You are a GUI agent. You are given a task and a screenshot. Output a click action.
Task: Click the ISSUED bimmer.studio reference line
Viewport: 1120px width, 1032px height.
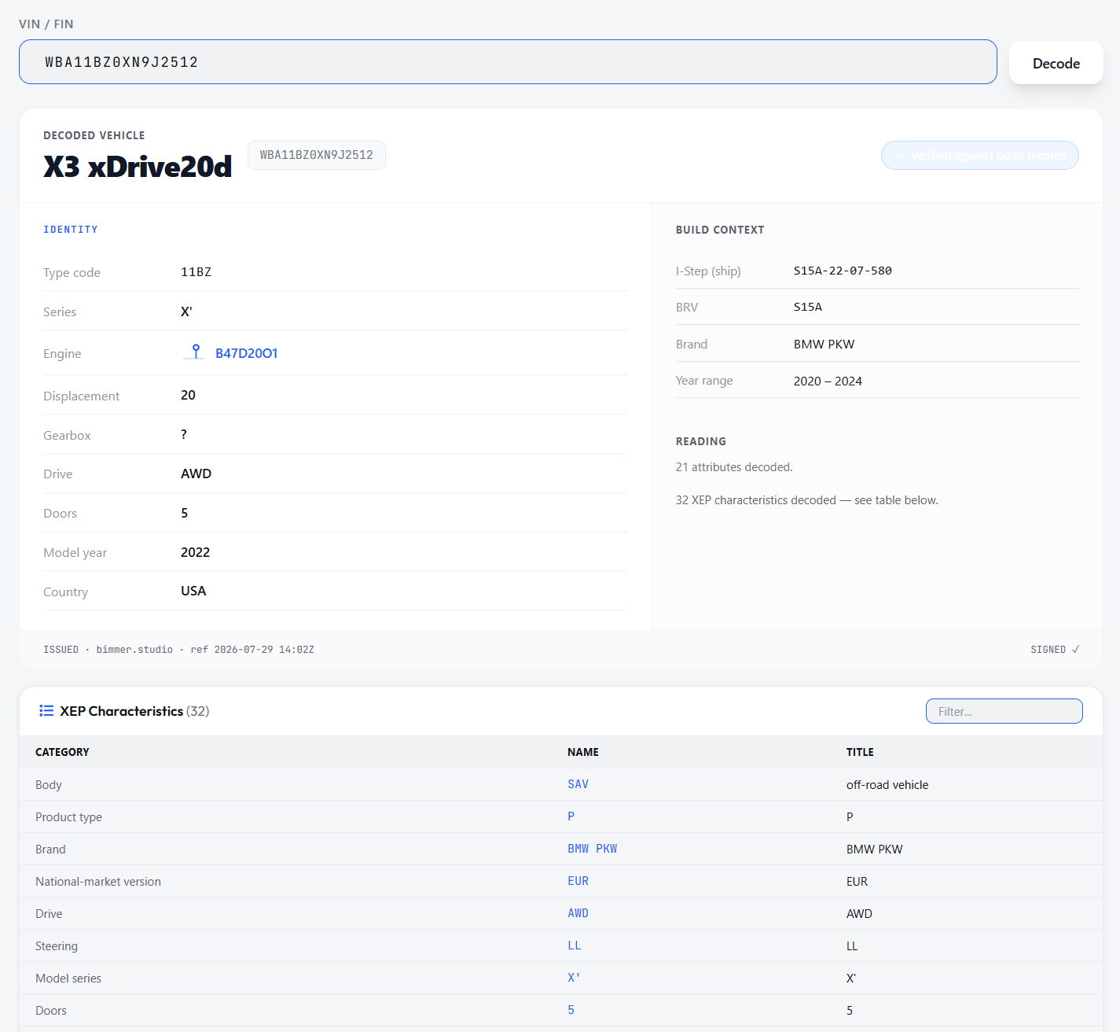coord(178,650)
